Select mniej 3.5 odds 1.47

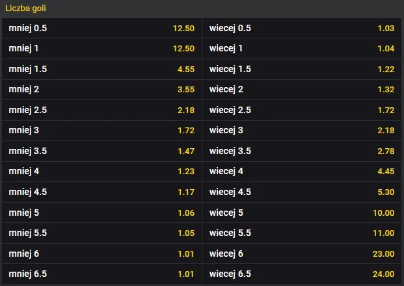101,151
